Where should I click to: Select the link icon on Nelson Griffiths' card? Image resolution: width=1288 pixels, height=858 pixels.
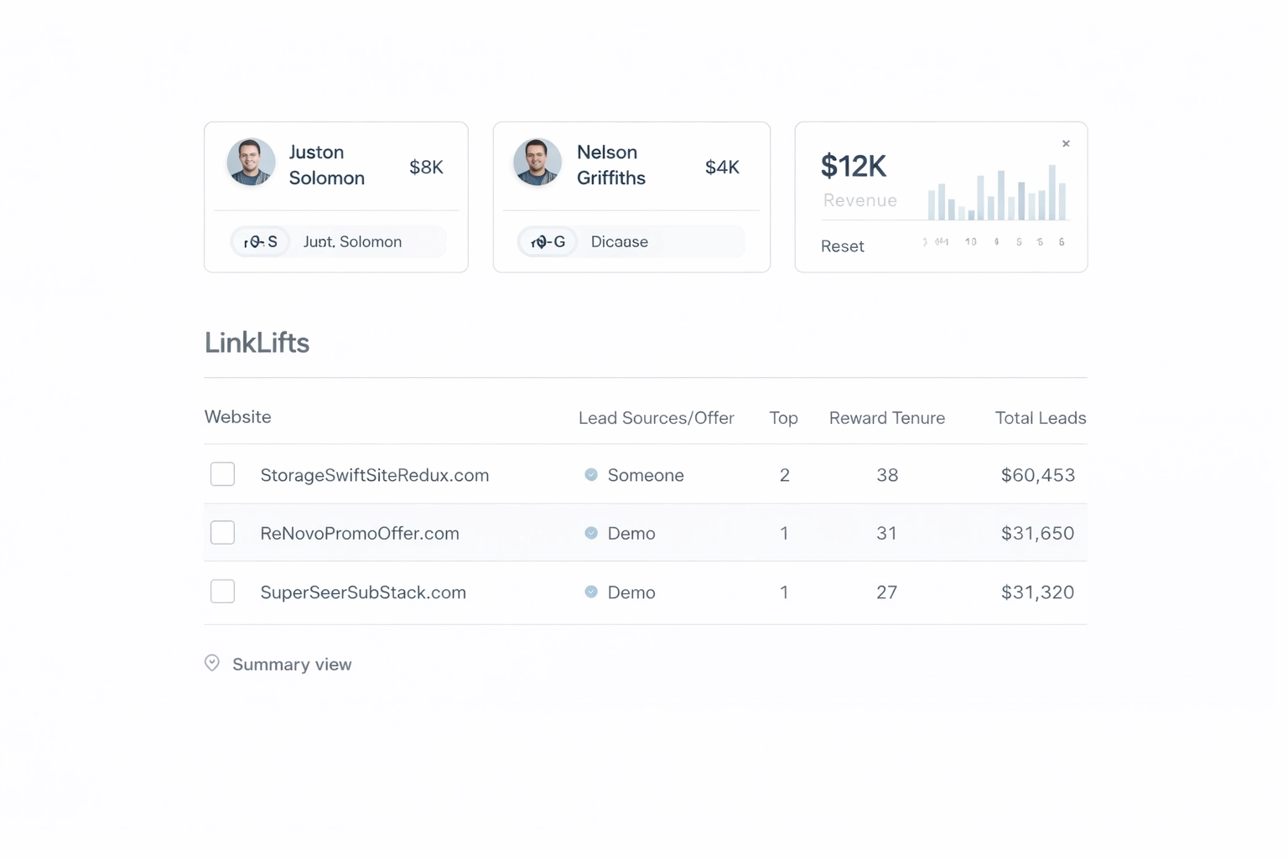[x=547, y=241]
